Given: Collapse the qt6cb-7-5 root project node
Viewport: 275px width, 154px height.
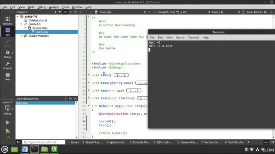Looking at the screenshot, I should click(x=17, y=16).
